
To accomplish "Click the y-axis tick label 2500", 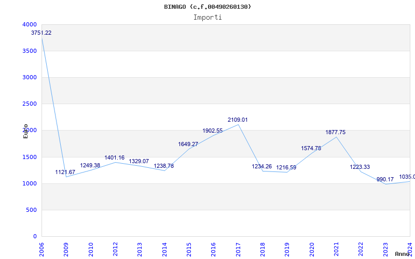I will pyautogui.click(x=30, y=104).
